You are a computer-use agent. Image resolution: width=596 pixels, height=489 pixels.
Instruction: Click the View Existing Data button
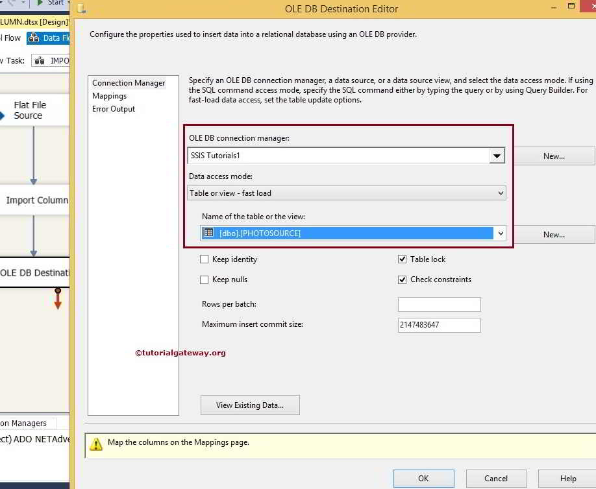[x=250, y=405]
